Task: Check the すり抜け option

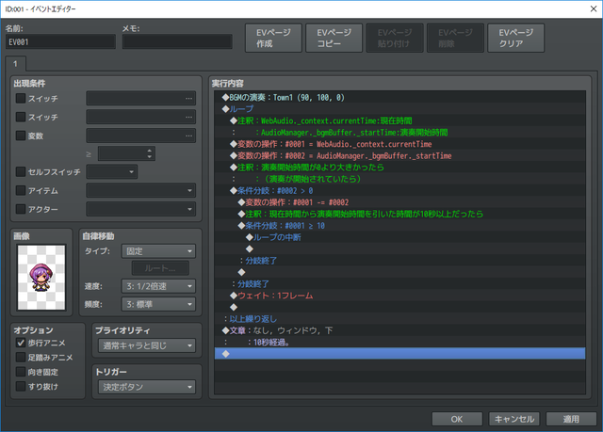Action: click(x=21, y=386)
